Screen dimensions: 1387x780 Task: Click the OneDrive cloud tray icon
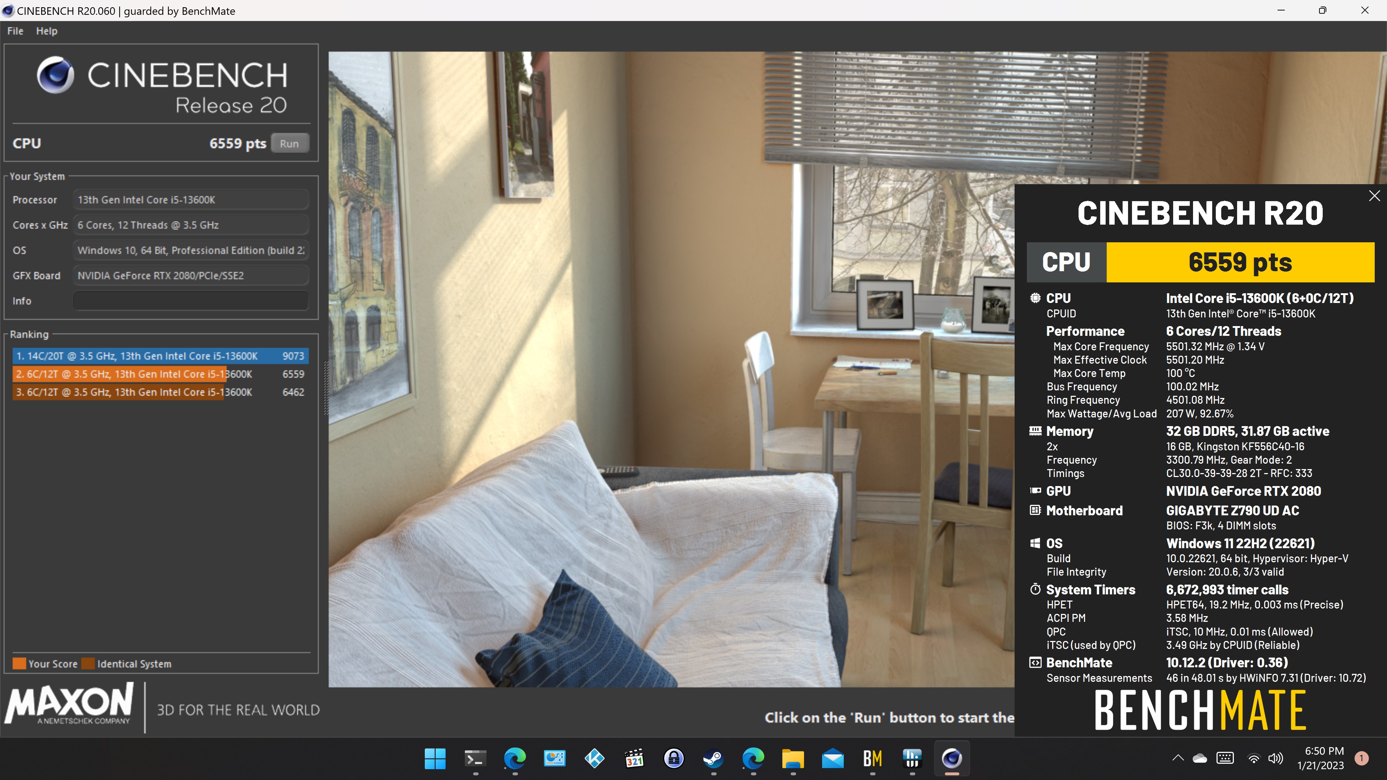coord(1200,758)
